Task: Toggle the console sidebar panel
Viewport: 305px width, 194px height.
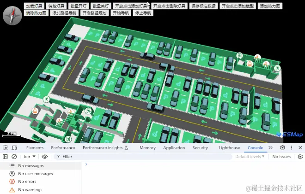Action: (x=5, y=157)
